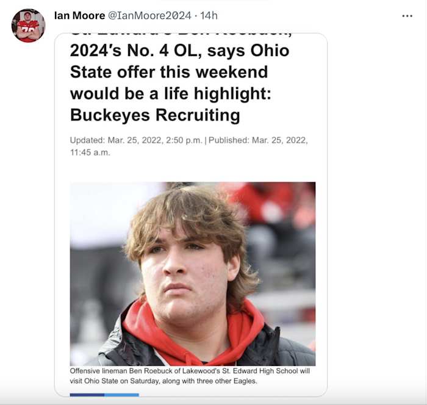Open the @IanMoore2024 handle link
The height and width of the screenshot is (405, 427).
(x=149, y=15)
